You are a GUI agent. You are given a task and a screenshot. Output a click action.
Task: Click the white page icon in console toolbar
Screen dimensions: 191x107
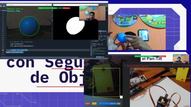click(101, 34)
